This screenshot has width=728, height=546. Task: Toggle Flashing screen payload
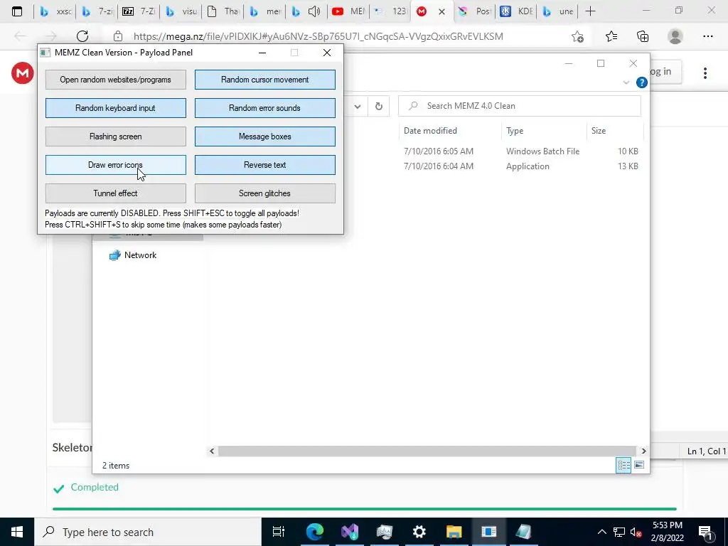[x=116, y=136]
